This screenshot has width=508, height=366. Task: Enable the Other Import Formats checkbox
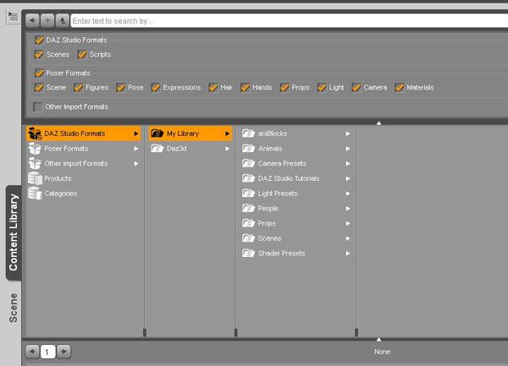click(38, 107)
